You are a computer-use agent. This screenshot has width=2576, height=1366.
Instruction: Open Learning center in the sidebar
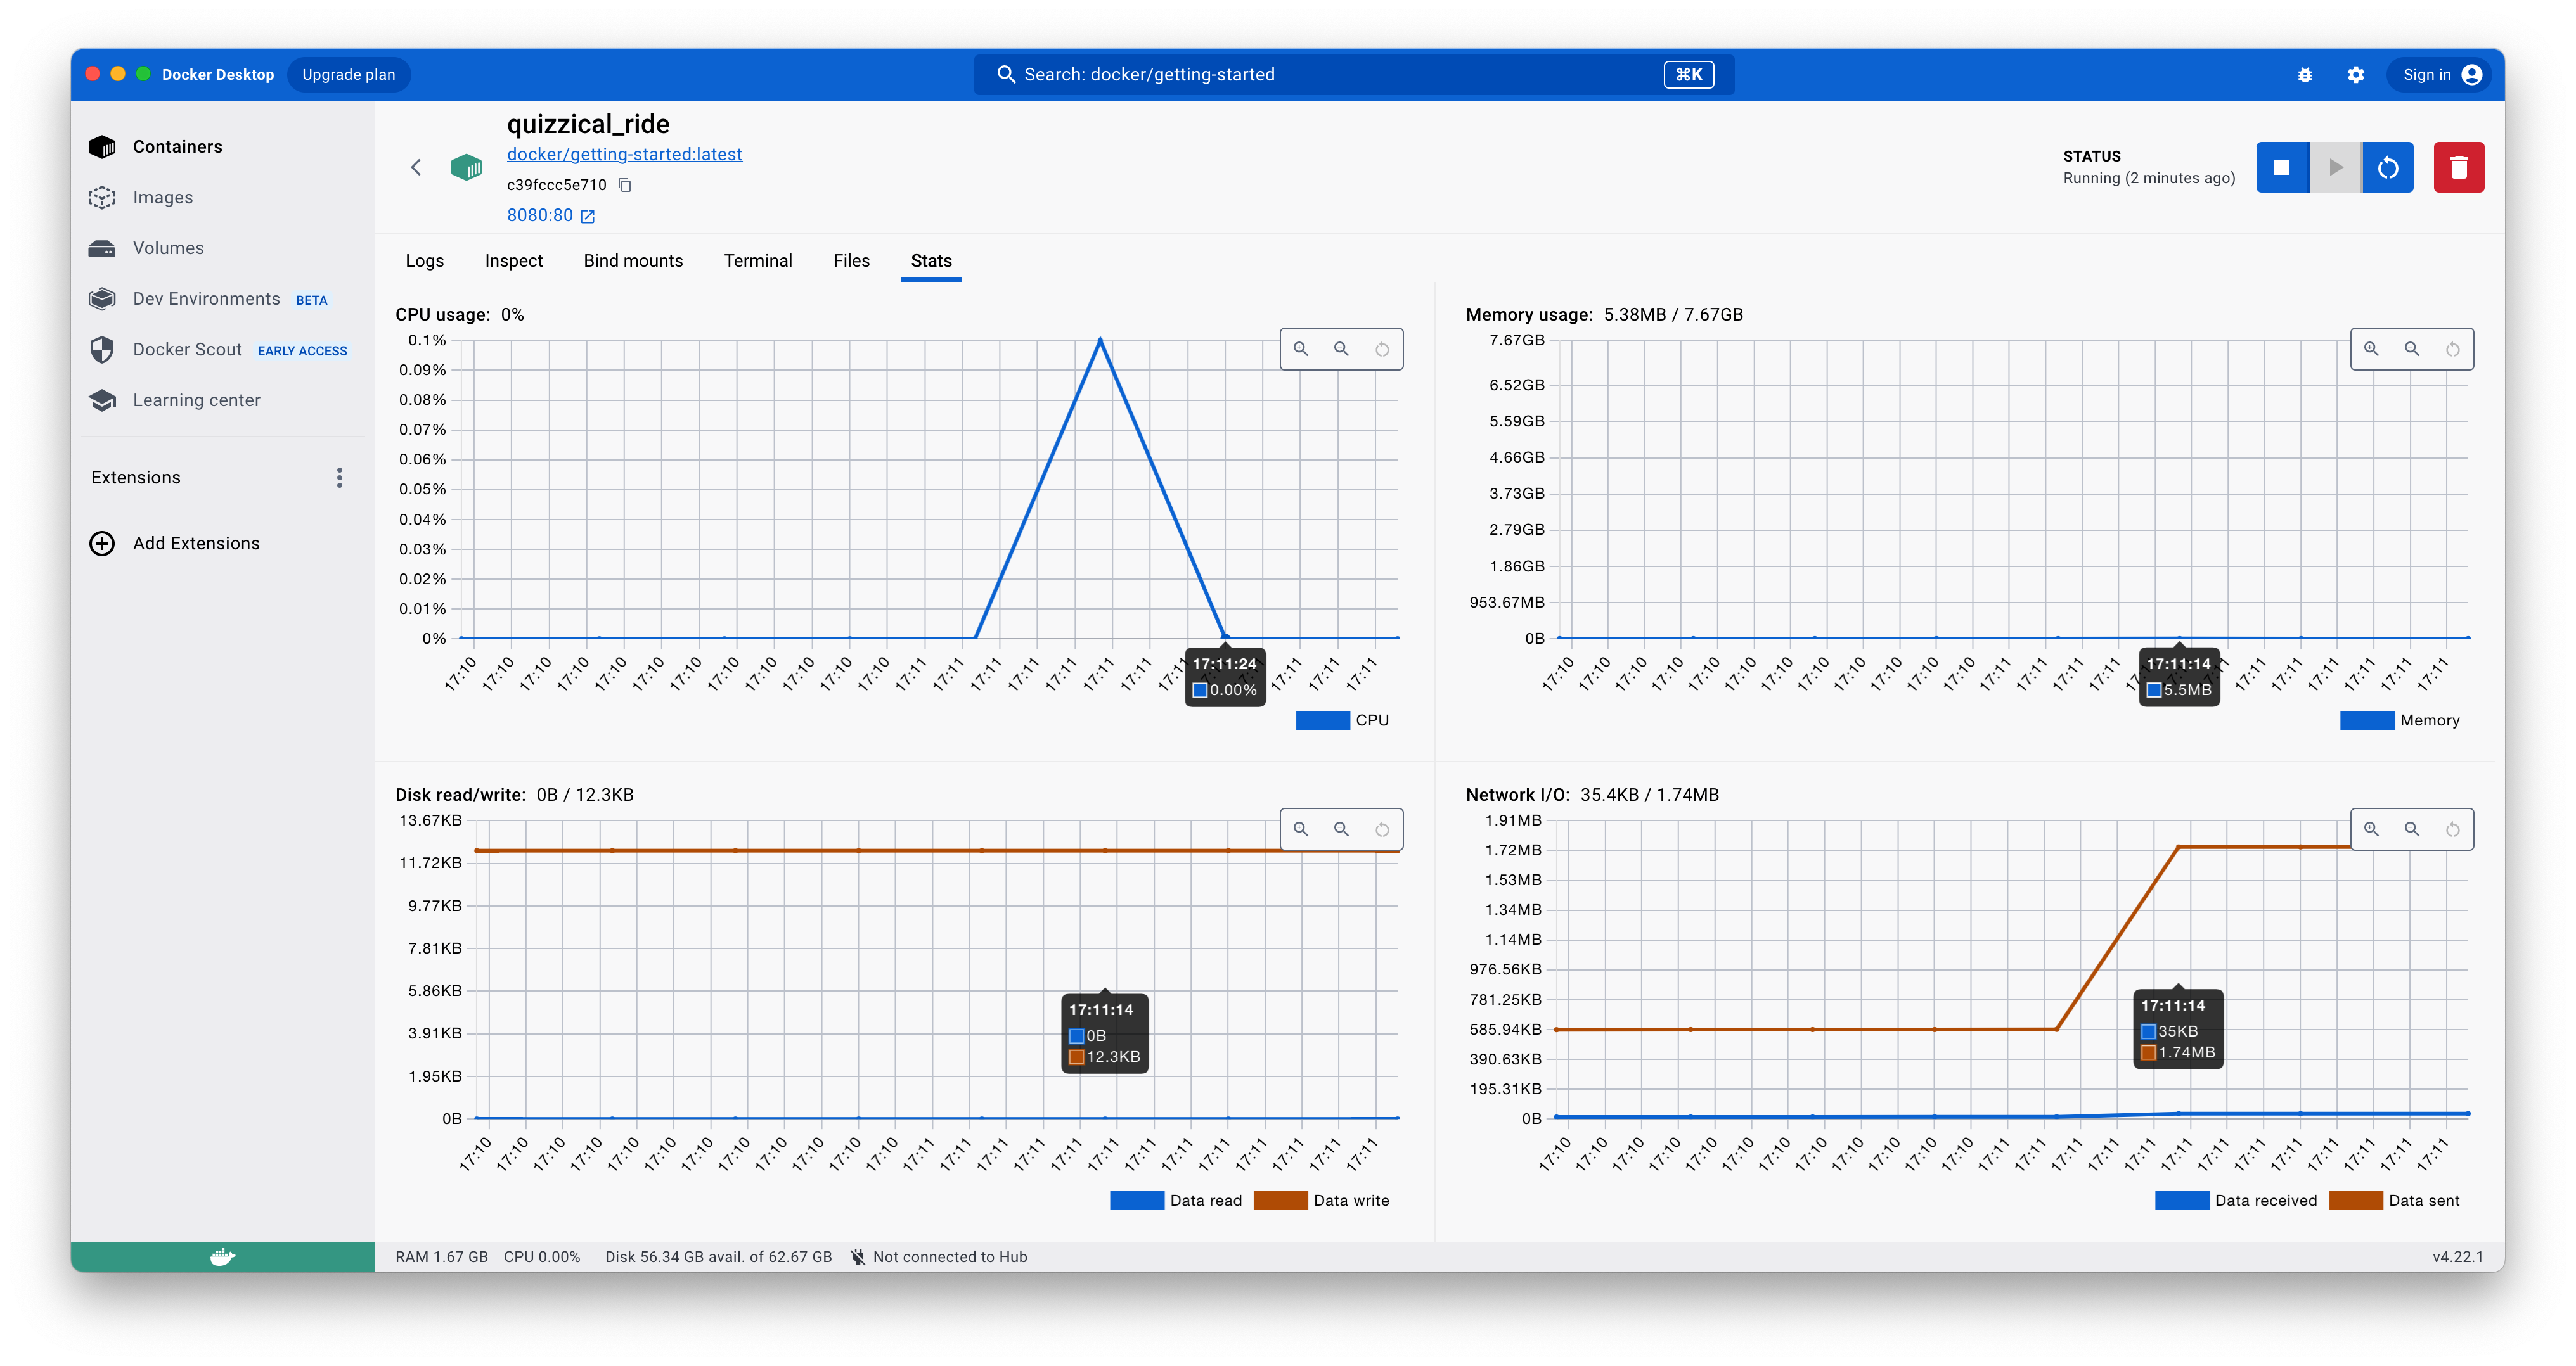pos(222,400)
